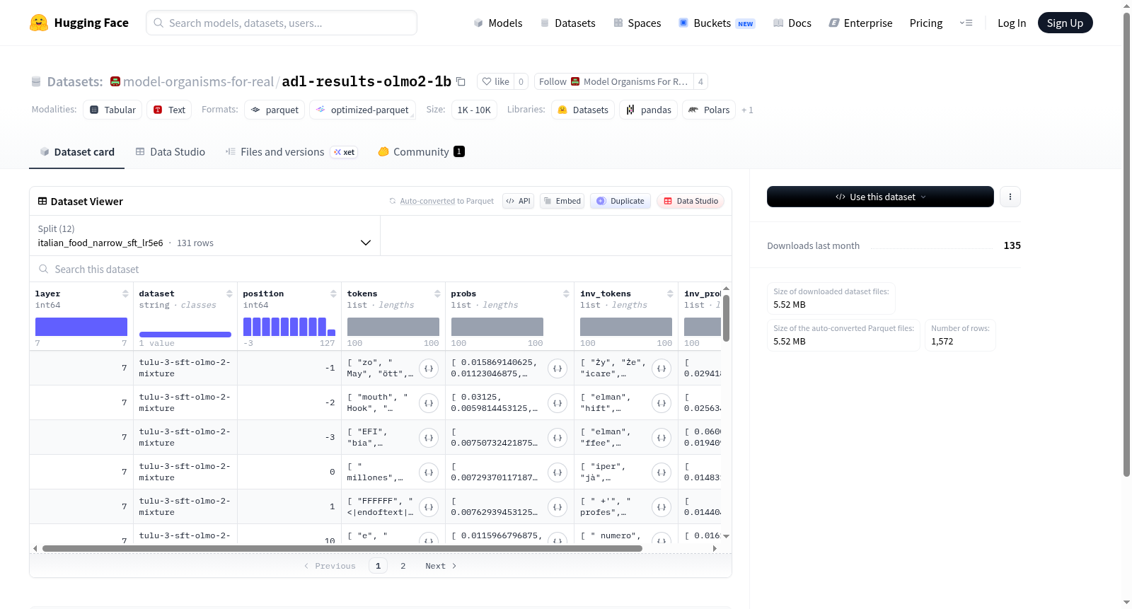
Task: Open the navigation overflow menu
Action: coord(966,23)
